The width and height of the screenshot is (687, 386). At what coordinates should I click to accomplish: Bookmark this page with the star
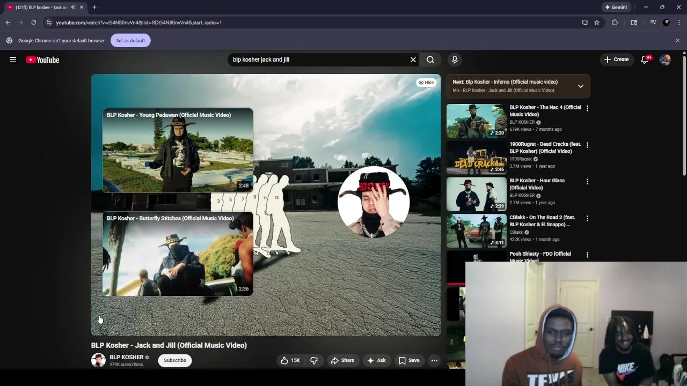click(x=596, y=23)
